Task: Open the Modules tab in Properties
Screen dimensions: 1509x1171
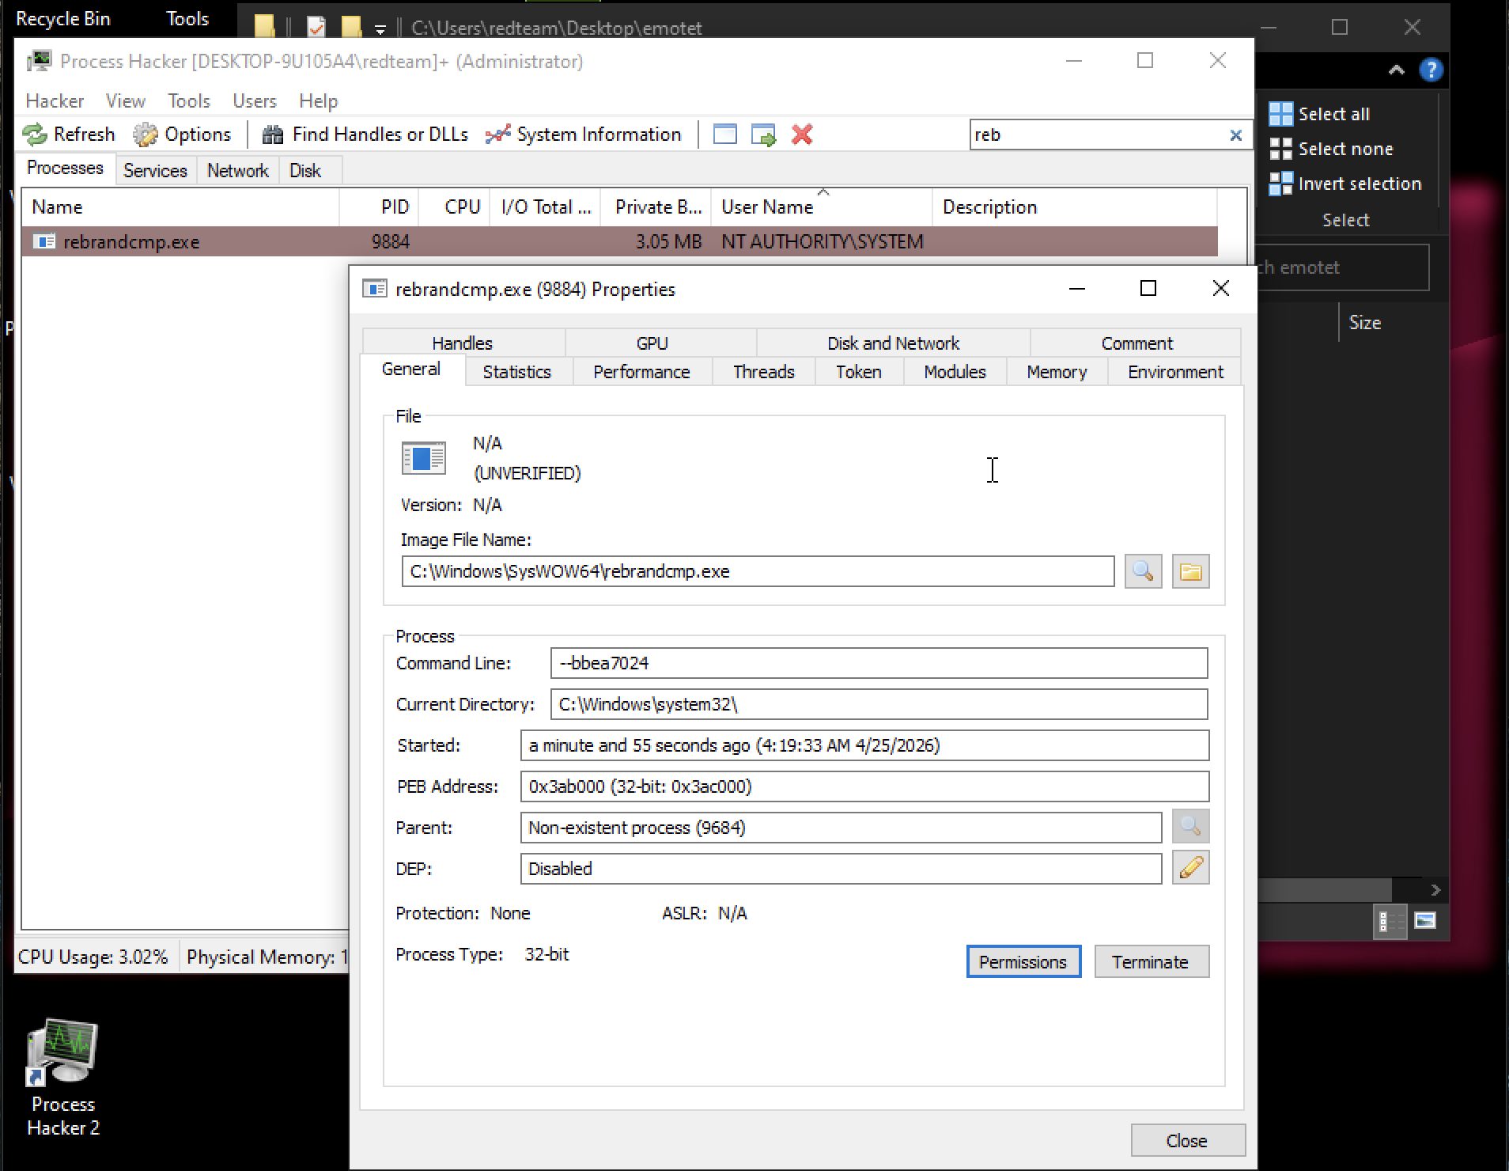Action: pyautogui.click(x=955, y=372)
